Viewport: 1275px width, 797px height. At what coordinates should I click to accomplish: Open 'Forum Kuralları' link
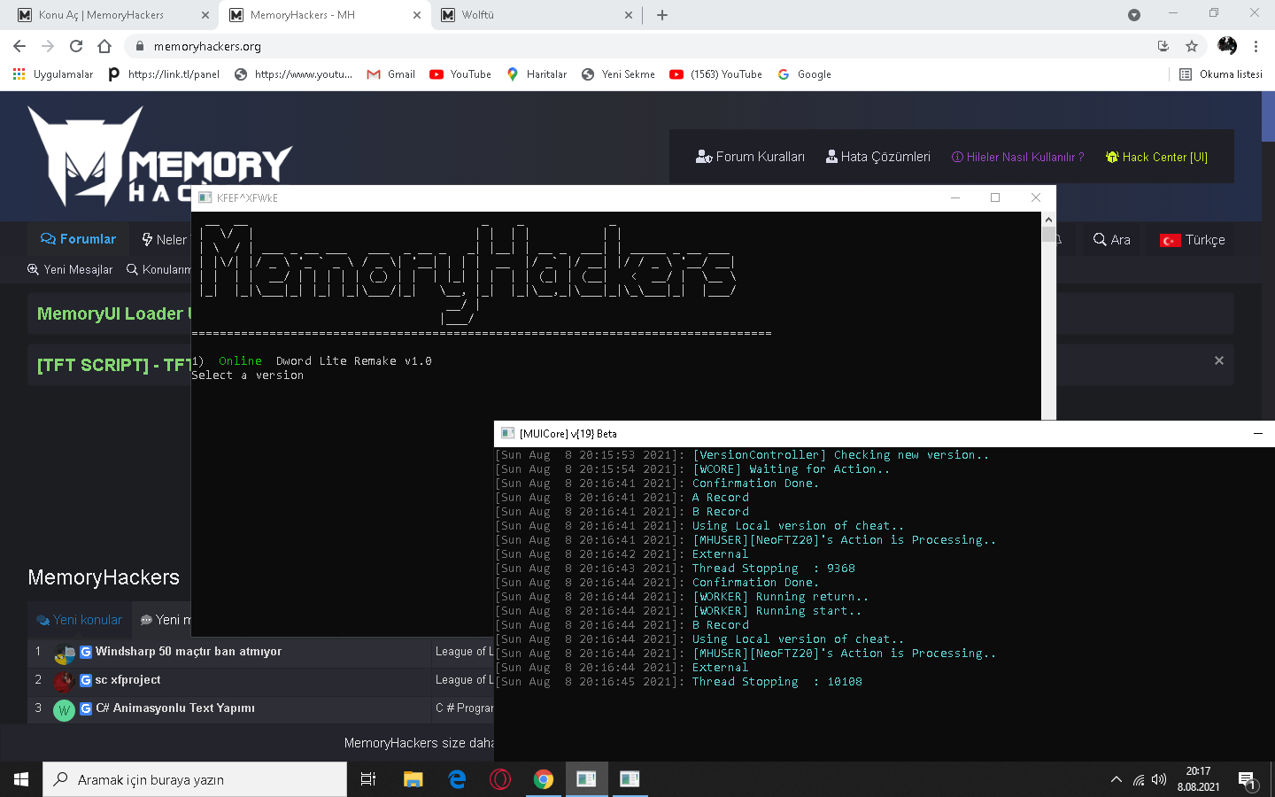tap(750, 157)
